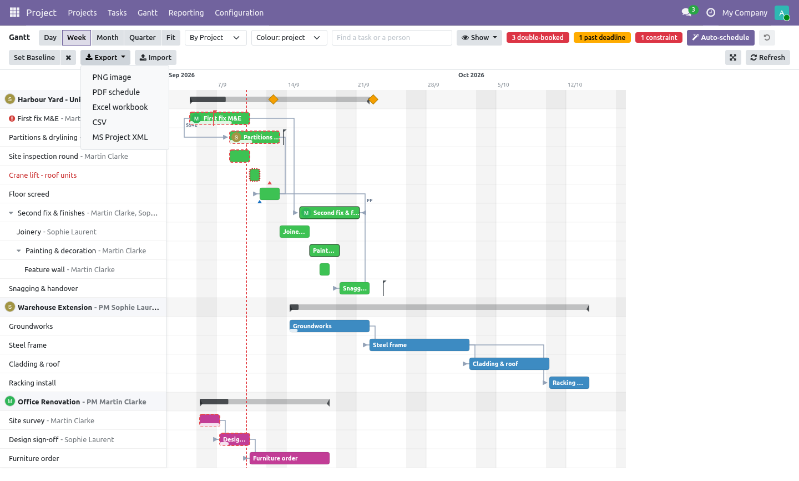Refresh the Gantt chart
Screen dimensions: 799x481
[768, 58]
